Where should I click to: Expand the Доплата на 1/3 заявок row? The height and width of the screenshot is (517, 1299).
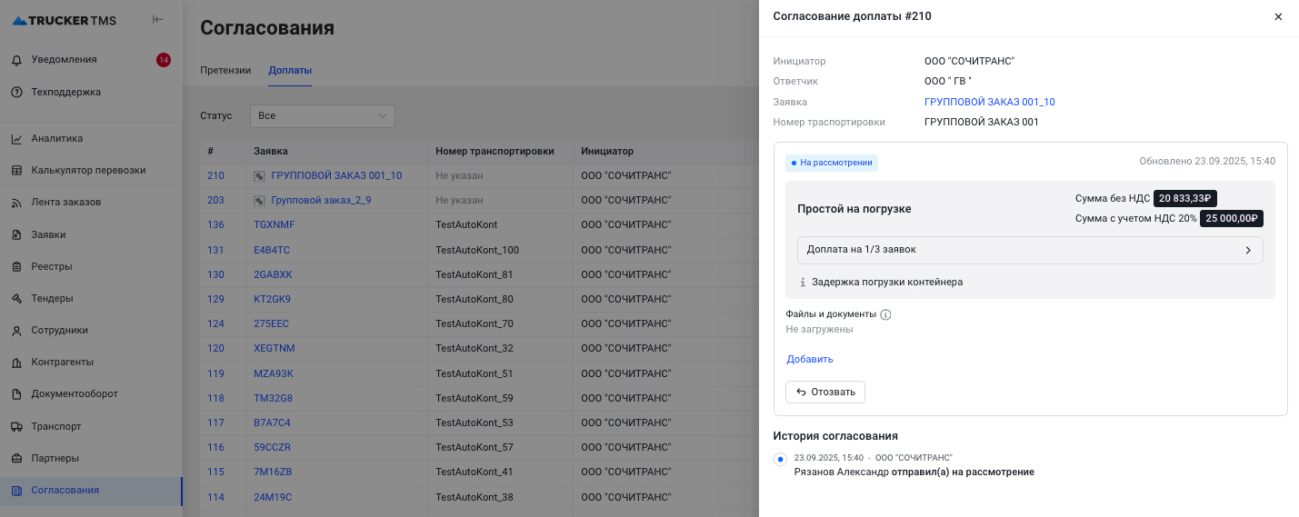[x=1029, y=250]
